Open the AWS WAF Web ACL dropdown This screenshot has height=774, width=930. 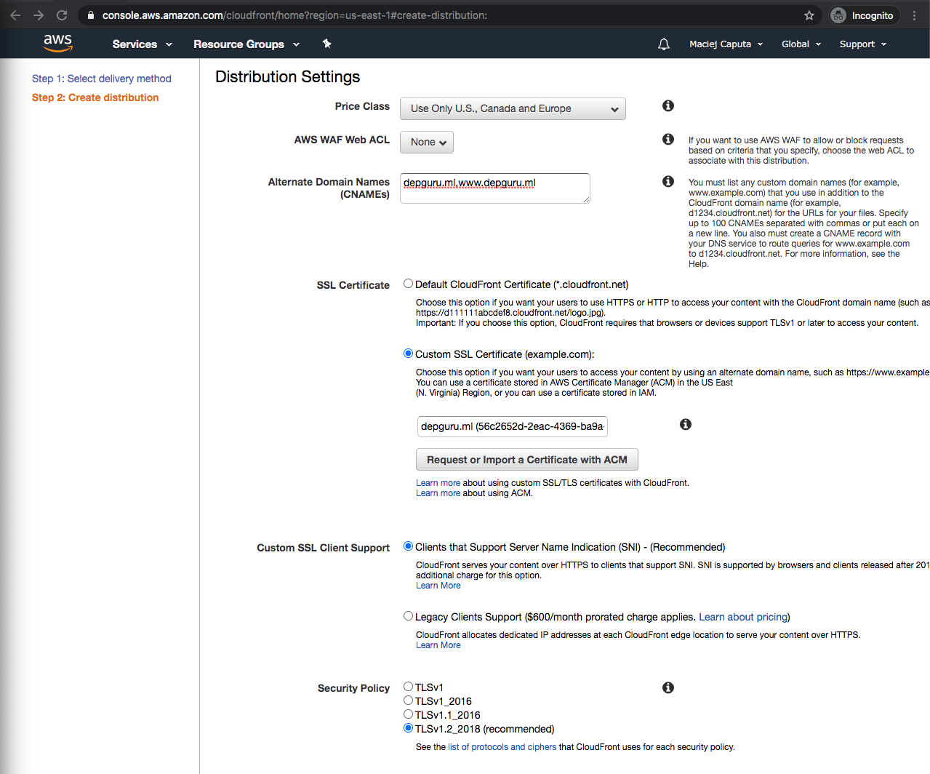coord(427,143)
